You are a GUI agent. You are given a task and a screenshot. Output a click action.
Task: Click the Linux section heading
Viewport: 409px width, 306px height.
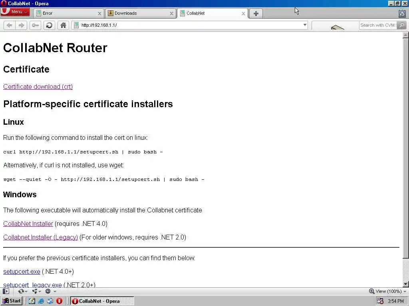coord(13,122)
